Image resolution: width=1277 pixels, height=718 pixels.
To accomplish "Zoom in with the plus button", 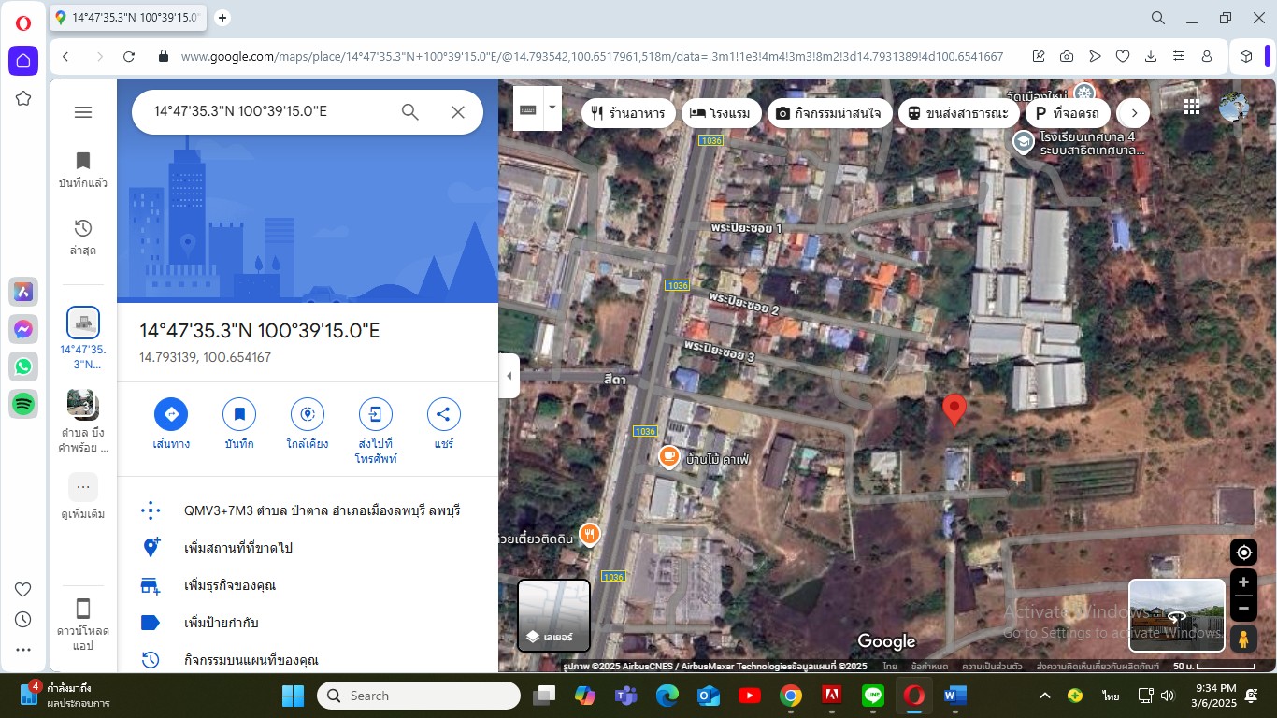I will [x=1242, y=582].
